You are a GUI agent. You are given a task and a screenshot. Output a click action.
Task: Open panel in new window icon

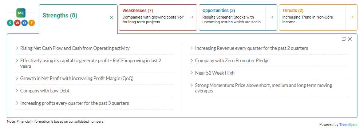pos(344,39)
